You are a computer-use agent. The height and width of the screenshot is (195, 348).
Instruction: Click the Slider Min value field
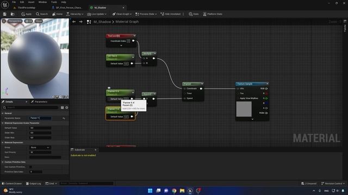click(x=40, y=133)
